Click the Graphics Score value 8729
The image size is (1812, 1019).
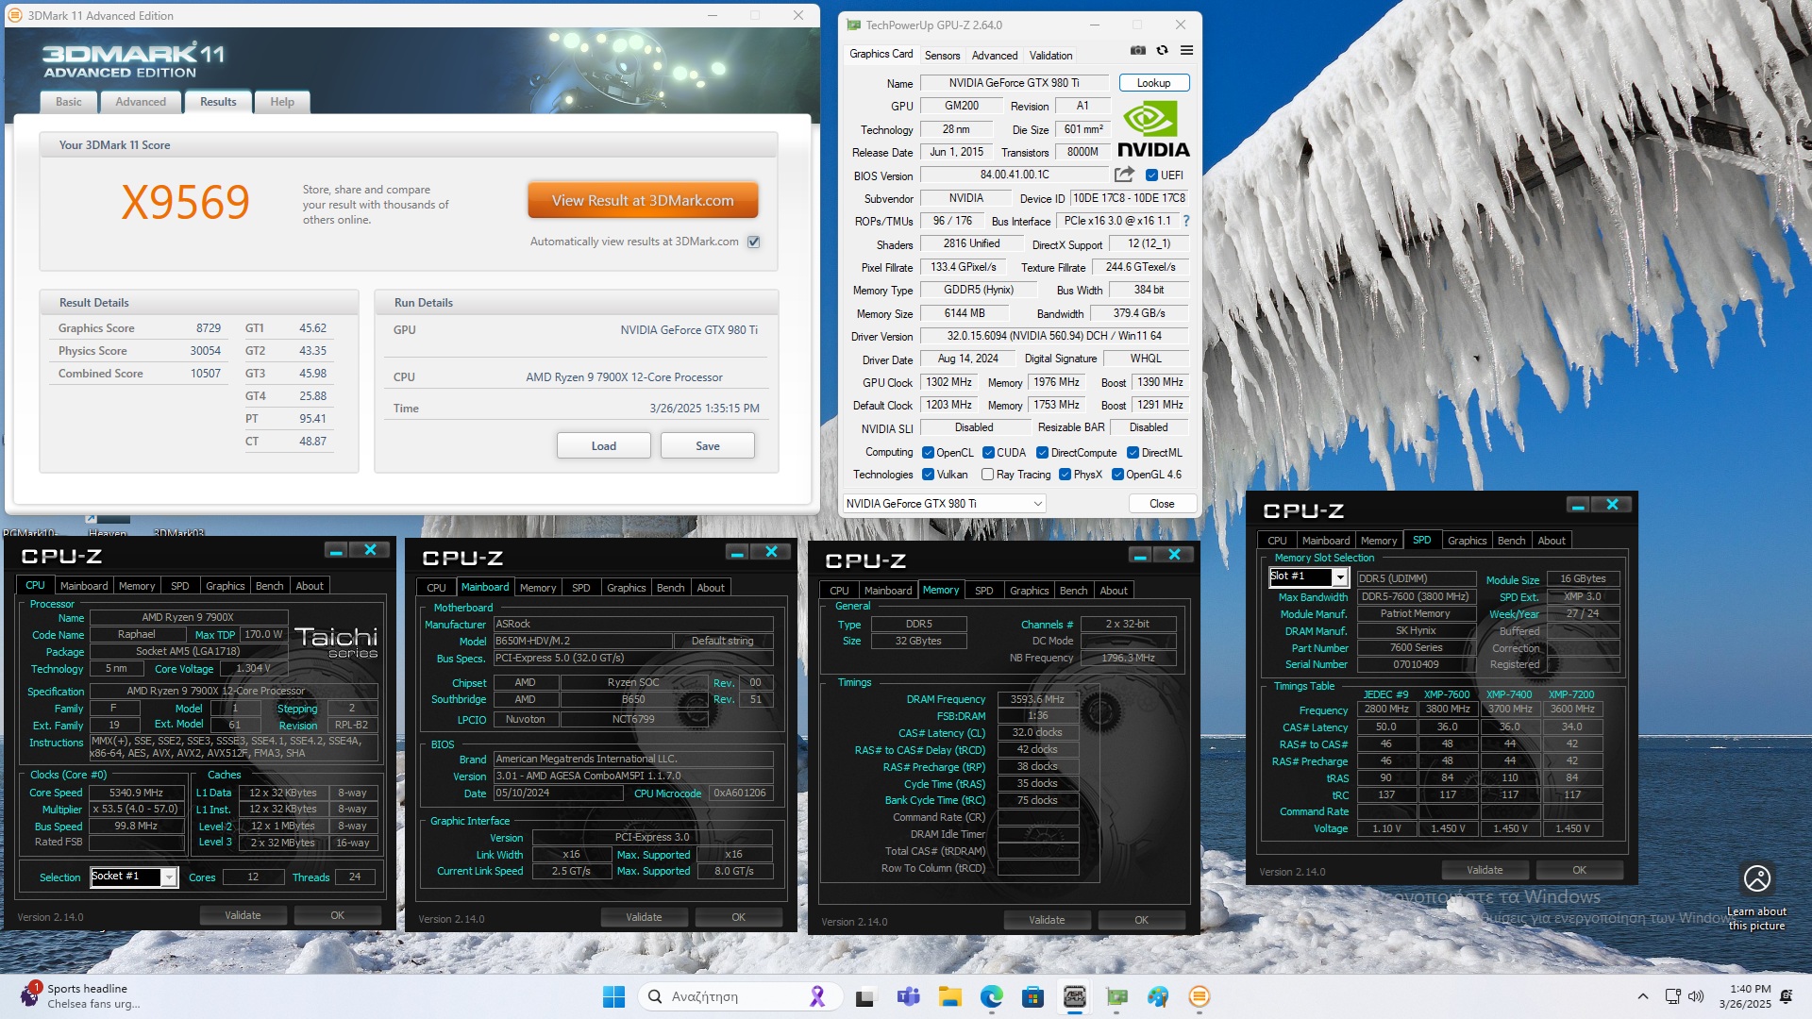[209, 328]
